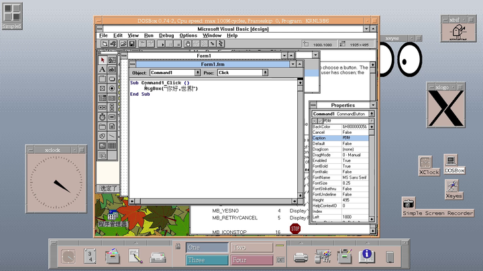Select the OptionButton control in toolbox
The image size is (483, 271).
111,88
